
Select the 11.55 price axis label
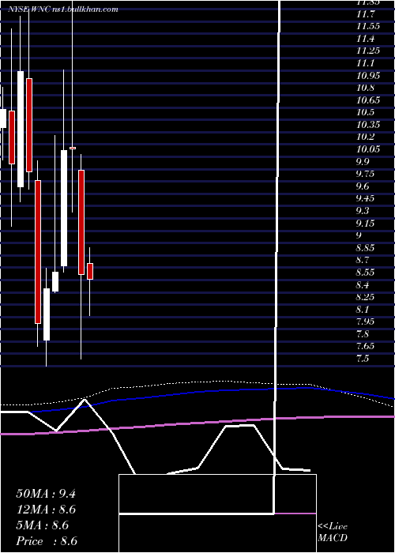[368, 26]
